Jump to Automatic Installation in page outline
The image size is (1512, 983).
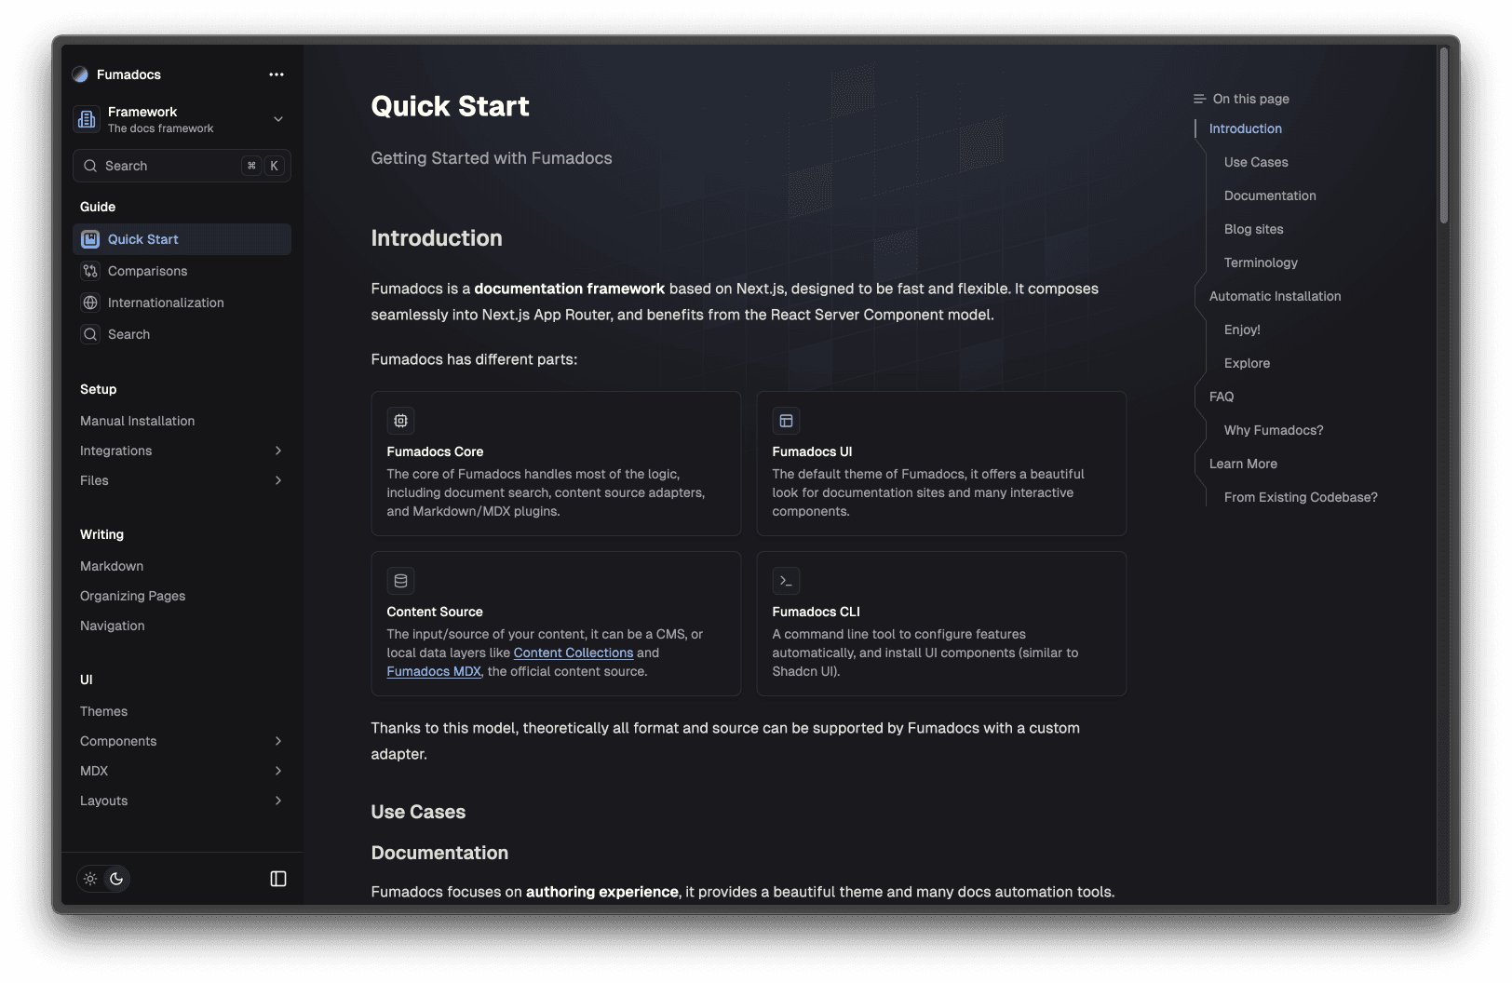point(1275,296)
